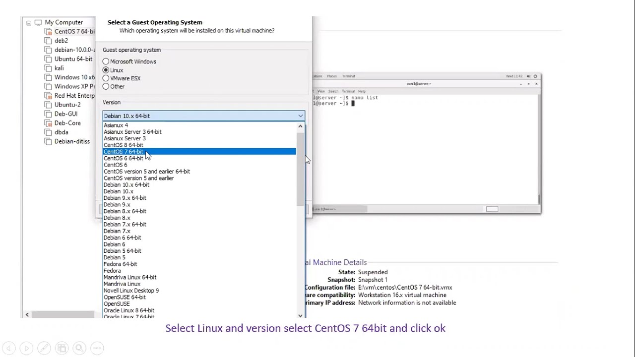Select the deb2 VM in the library
Image resolution: width=635 pixels, height=357 pixels.
[61, 41]
